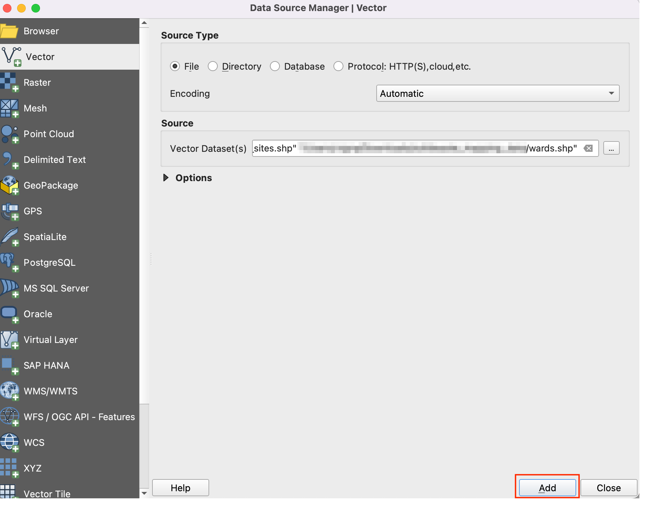Image resolution: width=654 pixels, height=513 pixels.
Task: Expand the Options section
Action: pos(166,178)
